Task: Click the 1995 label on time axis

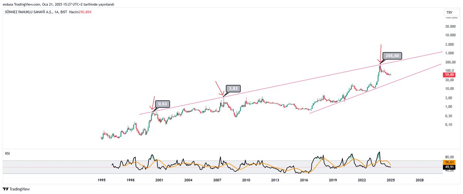Action: click(101, 180)
